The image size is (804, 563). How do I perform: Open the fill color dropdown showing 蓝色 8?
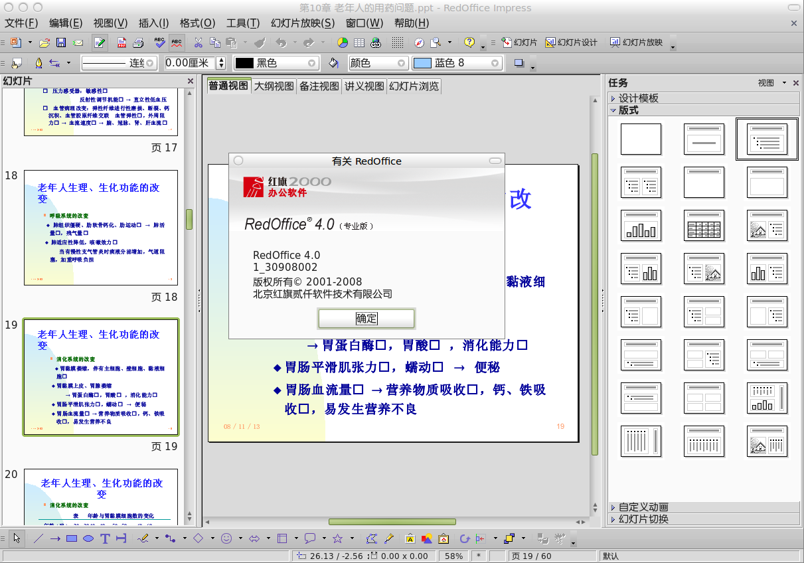tap(457, 63)
